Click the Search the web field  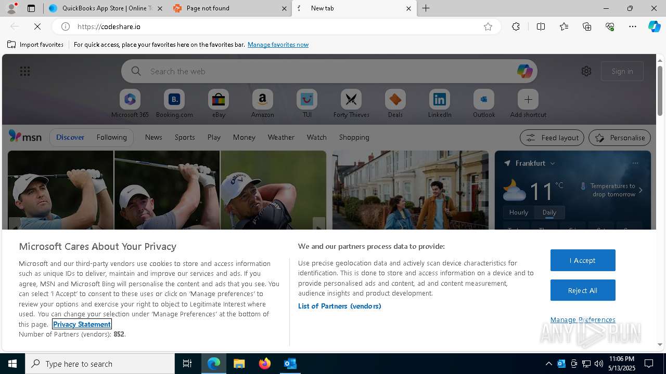click(x=329, y=71)
